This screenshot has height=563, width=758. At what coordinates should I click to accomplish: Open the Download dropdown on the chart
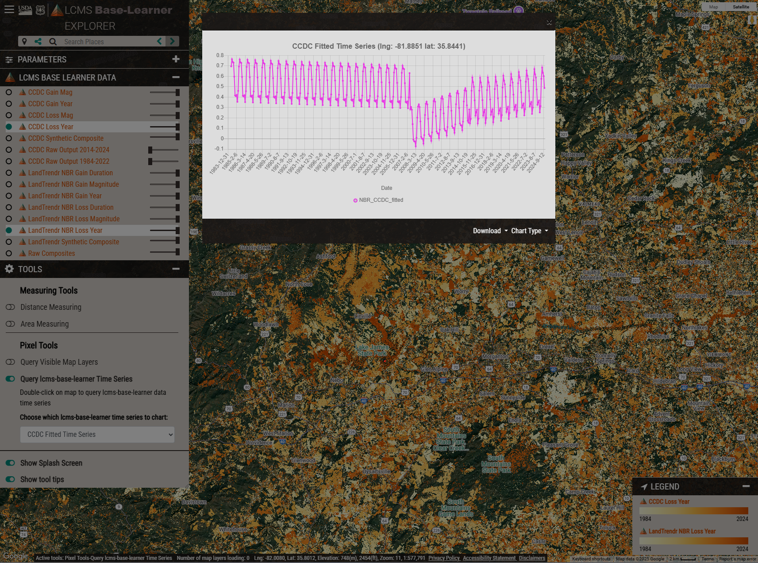[489, 231]
